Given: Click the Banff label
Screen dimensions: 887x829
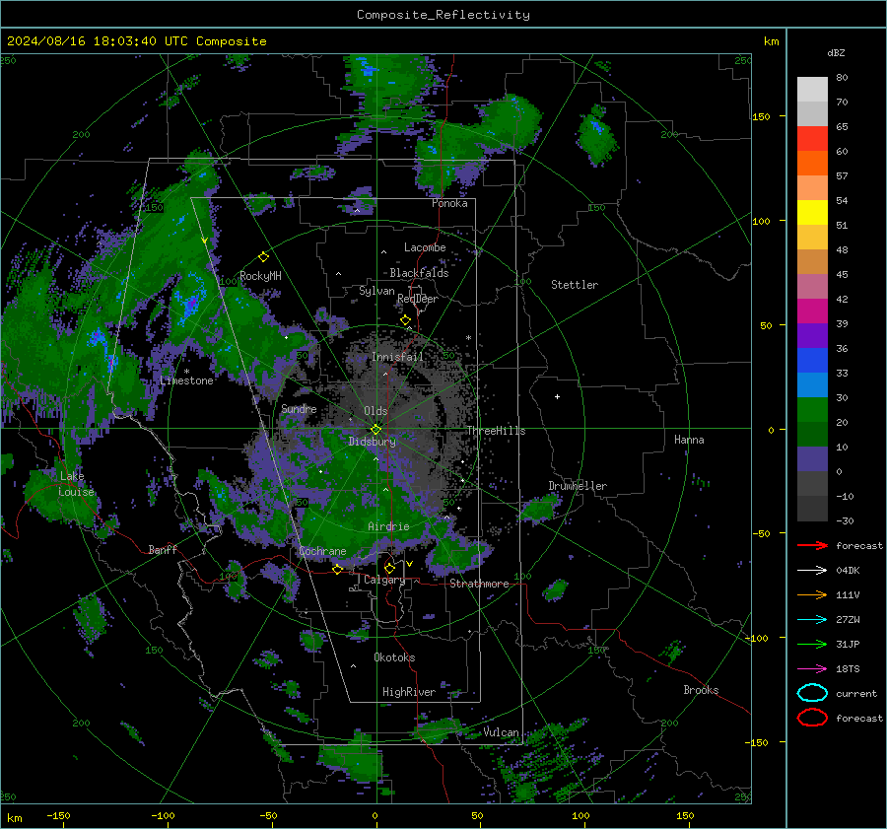Looking at the screenshot, I should (163, 549).
